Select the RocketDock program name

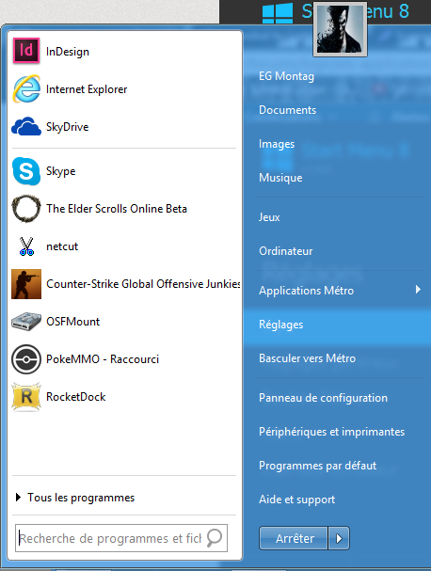pyautogui.click(x=76, y=397)
